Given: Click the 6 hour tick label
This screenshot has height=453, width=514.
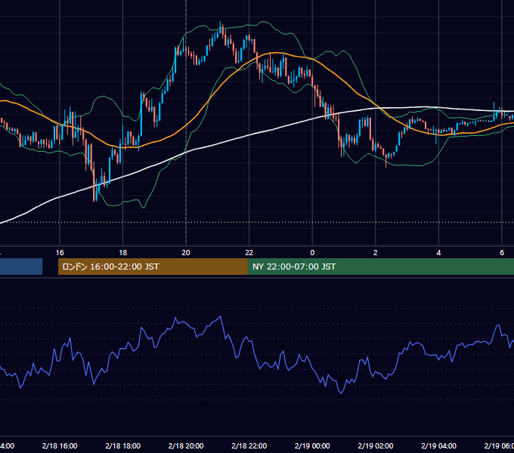Looking at the screenshot, I should click(502, 253).
